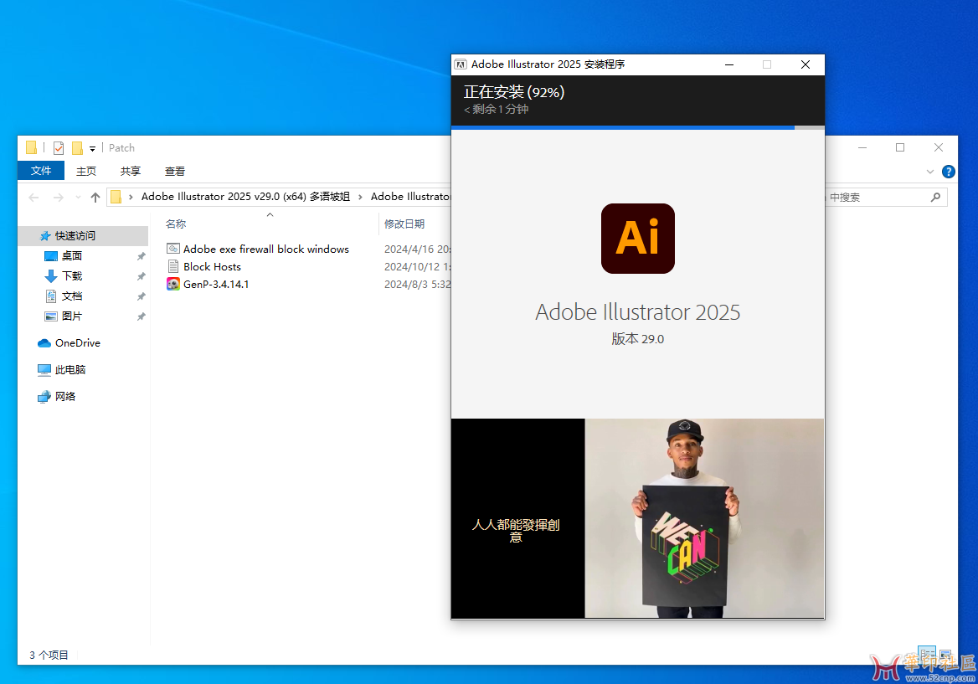Expand chevron after the v29.0 breadcrumb

360,197
